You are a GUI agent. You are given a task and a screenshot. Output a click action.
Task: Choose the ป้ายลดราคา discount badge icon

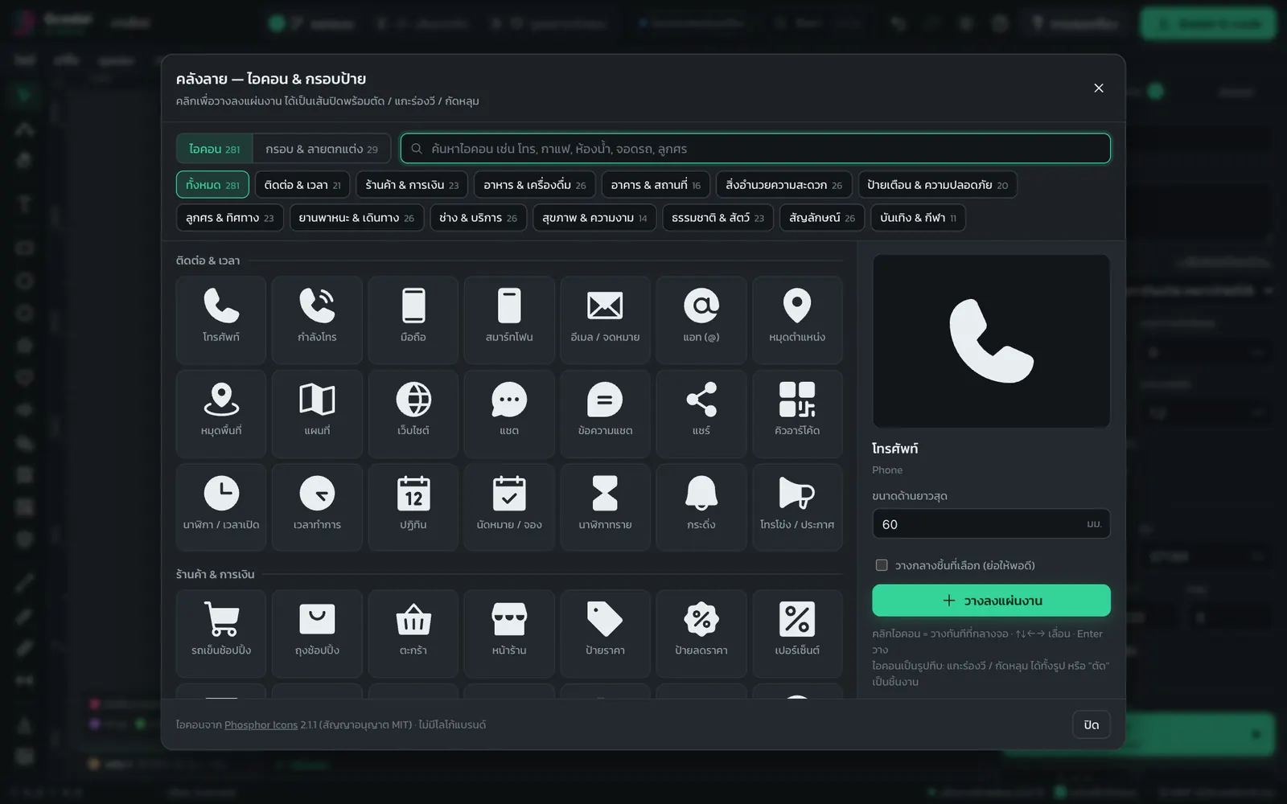coord(701,634)
